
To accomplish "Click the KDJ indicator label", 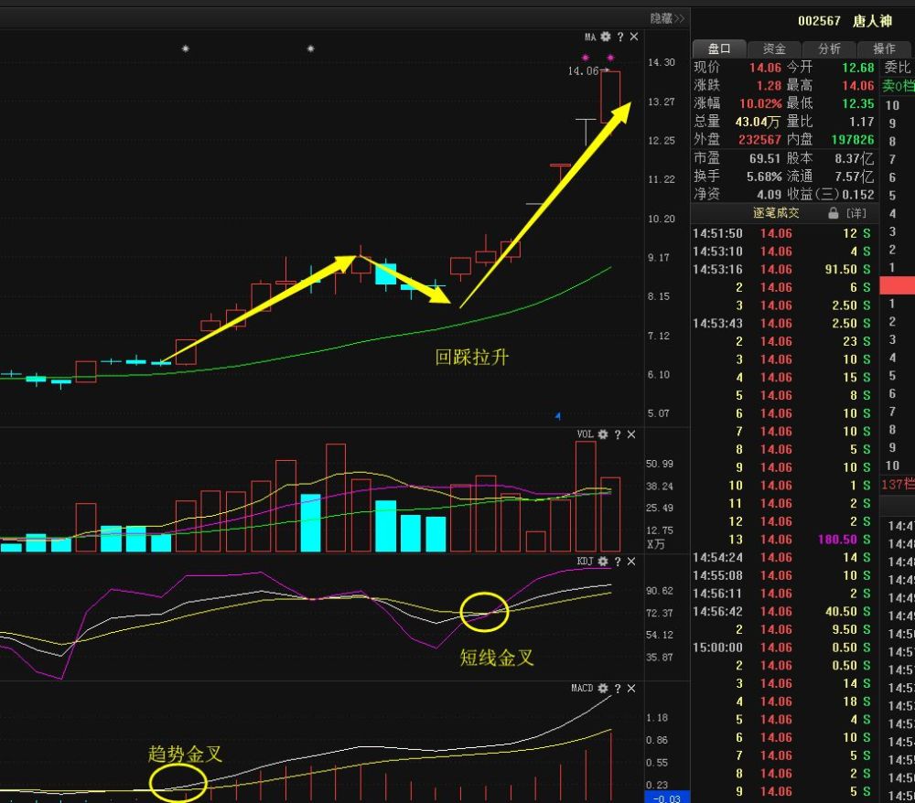I will pyautogui.click(x=585, y=562).
